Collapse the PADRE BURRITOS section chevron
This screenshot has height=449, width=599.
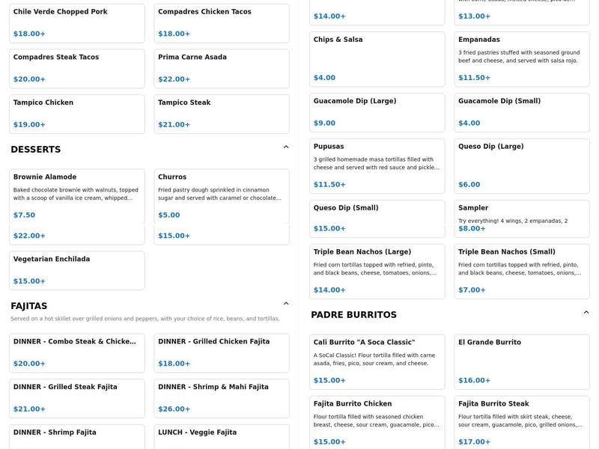[x=586, y=313]
